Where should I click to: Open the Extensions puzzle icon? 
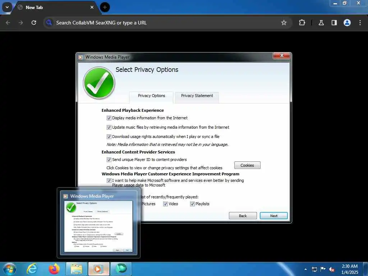point(302,23)
